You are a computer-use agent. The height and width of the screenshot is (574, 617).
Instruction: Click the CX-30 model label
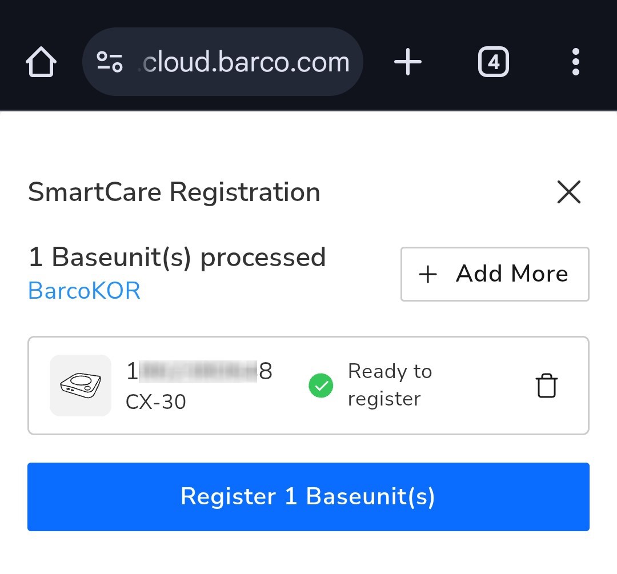155,402
